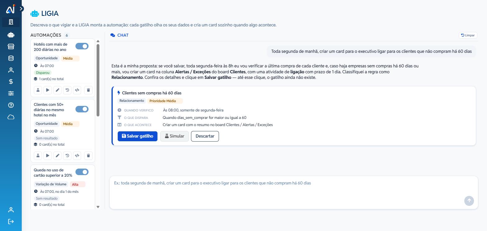487x231 pixels.
Task: Open the store icon in the sidebar
Action: point(11,46)
